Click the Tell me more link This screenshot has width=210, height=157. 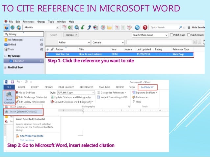click(x=27, y=140)
